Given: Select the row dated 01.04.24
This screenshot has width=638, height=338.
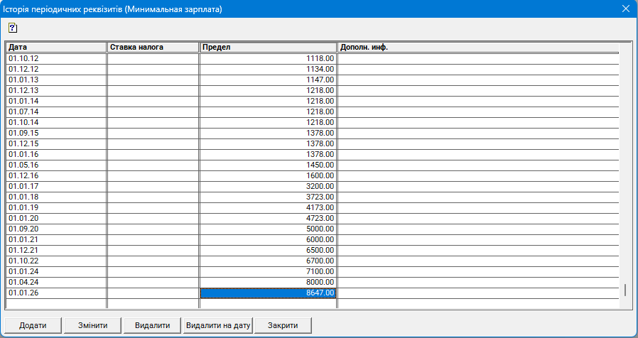Looking at the screenshot, I should pos(55,282).
